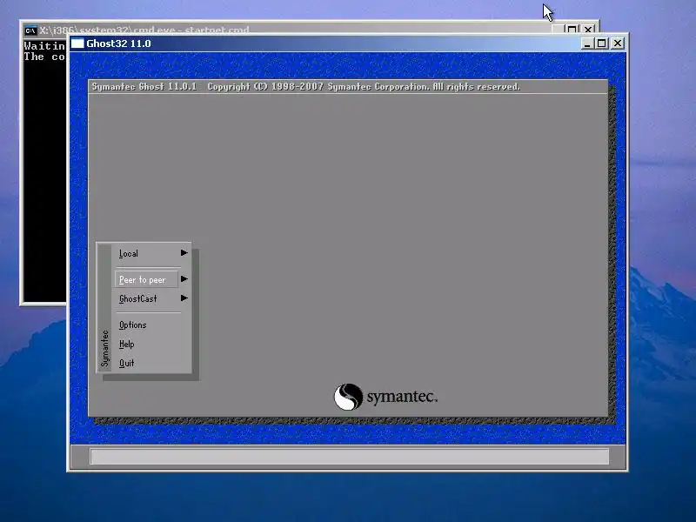Close the cmd.exe window behind Ghost

[588, 30]
